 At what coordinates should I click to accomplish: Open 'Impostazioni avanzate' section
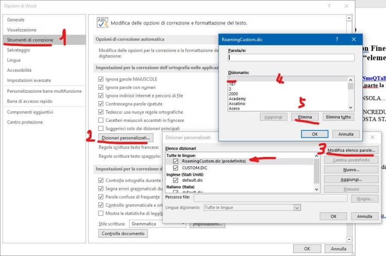[29, 80]
